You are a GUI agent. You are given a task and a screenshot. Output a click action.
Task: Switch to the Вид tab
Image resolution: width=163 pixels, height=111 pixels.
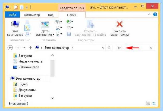pyautogui.click(x=51, y=15)
